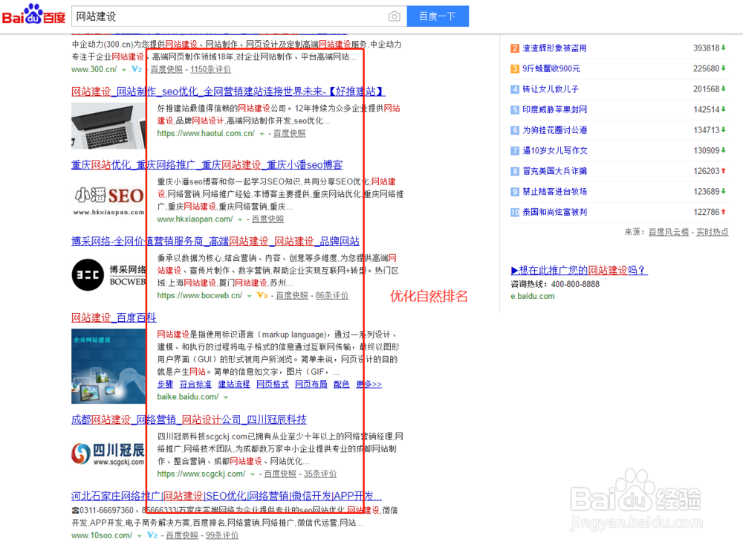Click hotline number 400-800-8888
The height and width of the screenshot is (548, 743).
coord(575,284)
